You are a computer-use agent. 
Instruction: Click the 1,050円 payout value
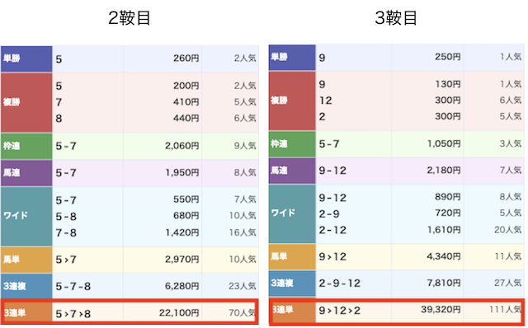tap(444, 143)
